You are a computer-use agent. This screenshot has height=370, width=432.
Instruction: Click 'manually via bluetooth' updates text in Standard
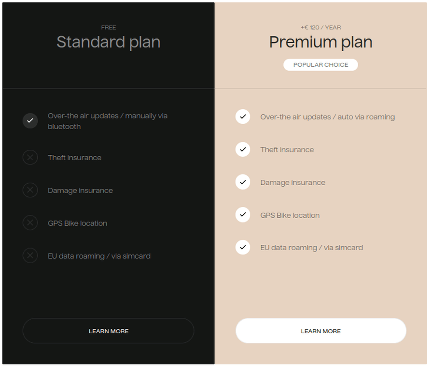pos(109,122)
